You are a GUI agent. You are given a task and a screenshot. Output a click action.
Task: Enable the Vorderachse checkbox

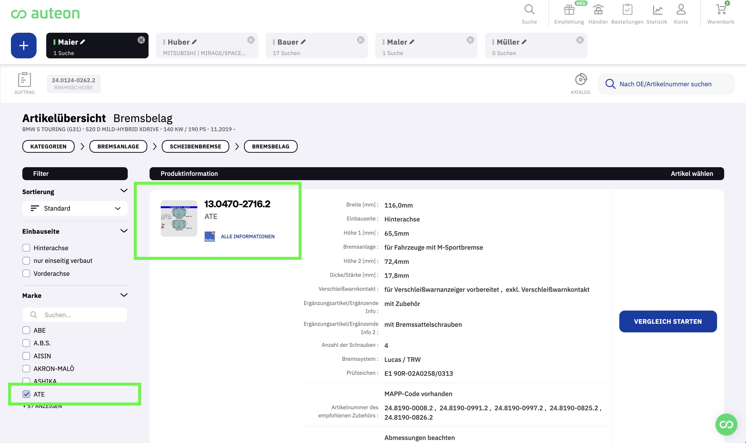[x=26, y=274]
